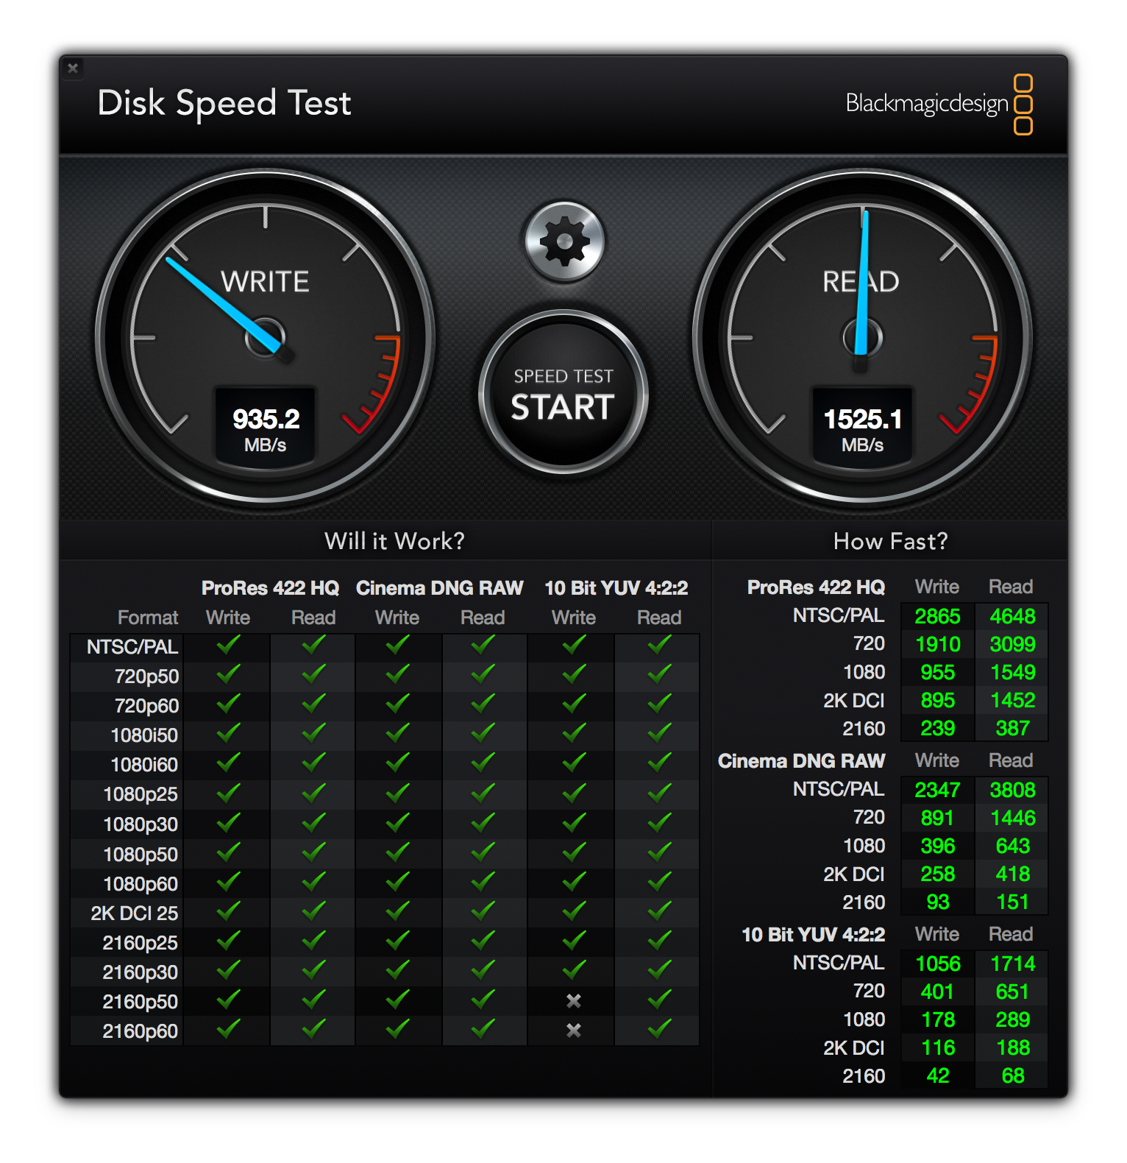Click the Disk Speed Test title
1127x1163 pixels.
tap(224, 104)
